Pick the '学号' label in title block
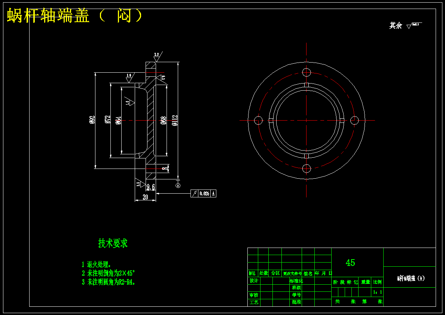Image resolution: width=445 pixels, height=315 pixels. point(296,295)
